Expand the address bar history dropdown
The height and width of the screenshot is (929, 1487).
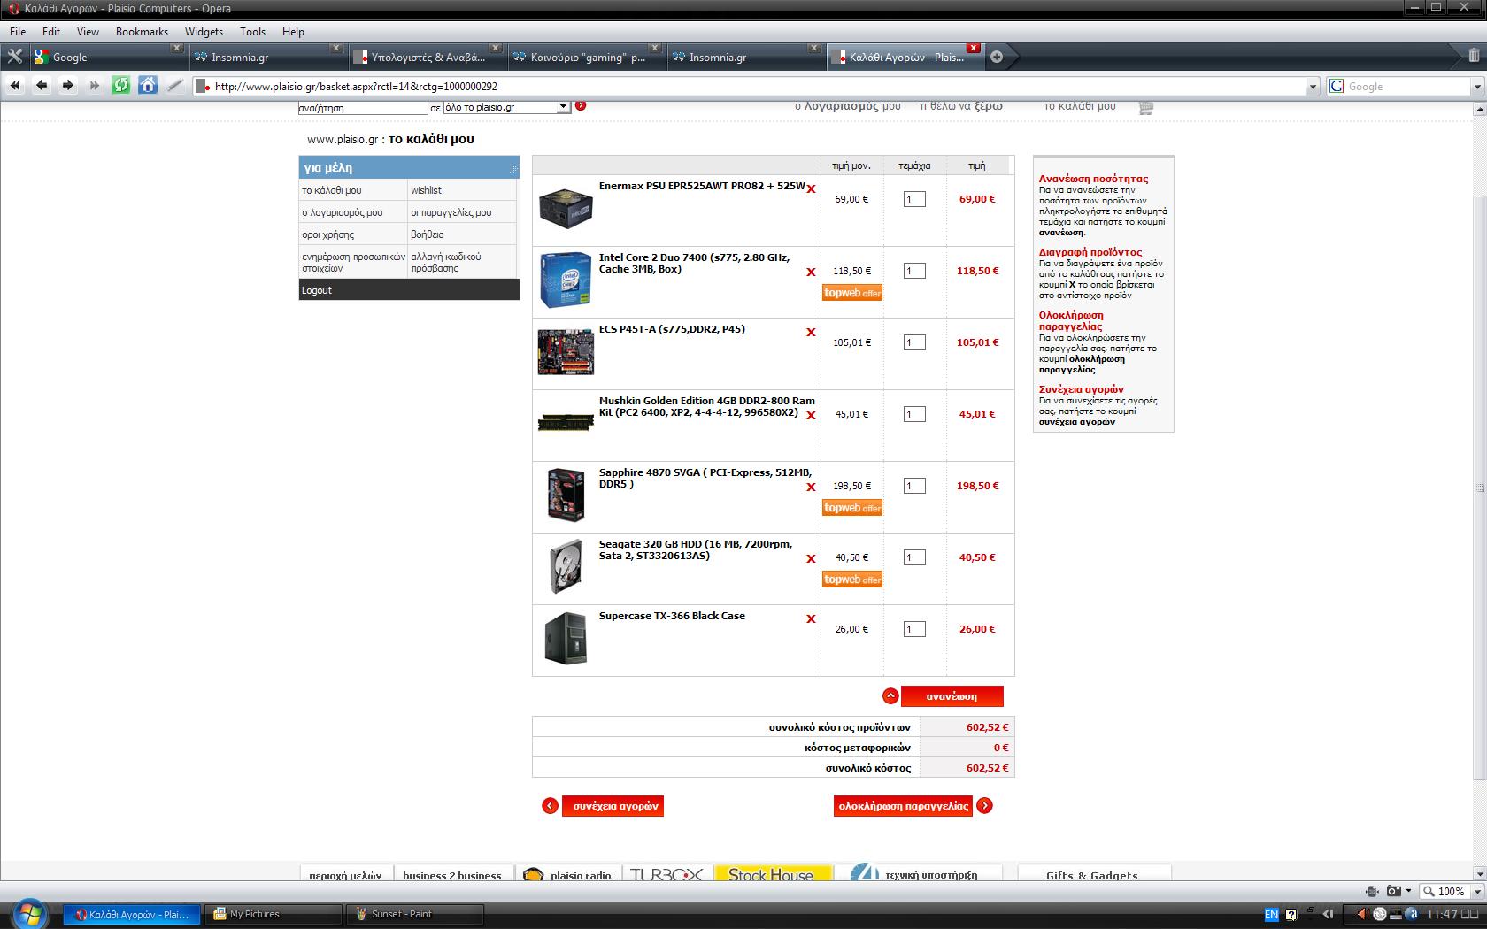coord(1313,87)
